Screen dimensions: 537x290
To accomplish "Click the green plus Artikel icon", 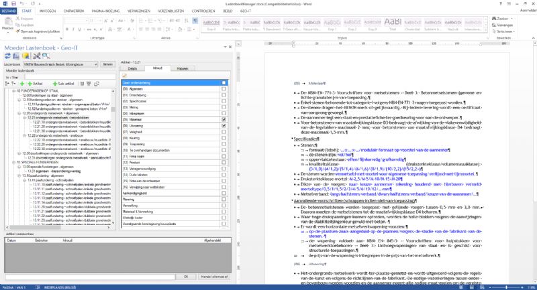I will 29,83.
